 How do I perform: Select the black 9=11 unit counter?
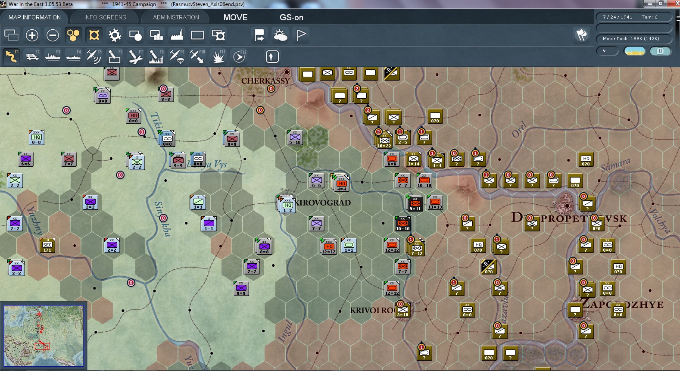(x=415, y=203)
